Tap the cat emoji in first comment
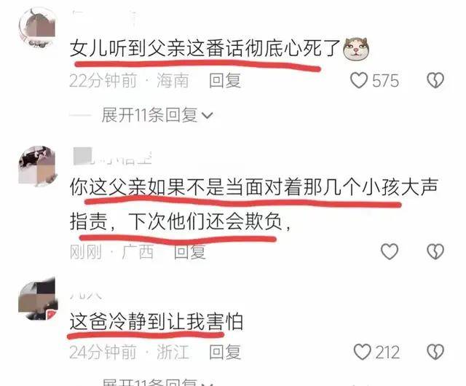This screenshot has width=466, height=386. [x=356, y=48]
